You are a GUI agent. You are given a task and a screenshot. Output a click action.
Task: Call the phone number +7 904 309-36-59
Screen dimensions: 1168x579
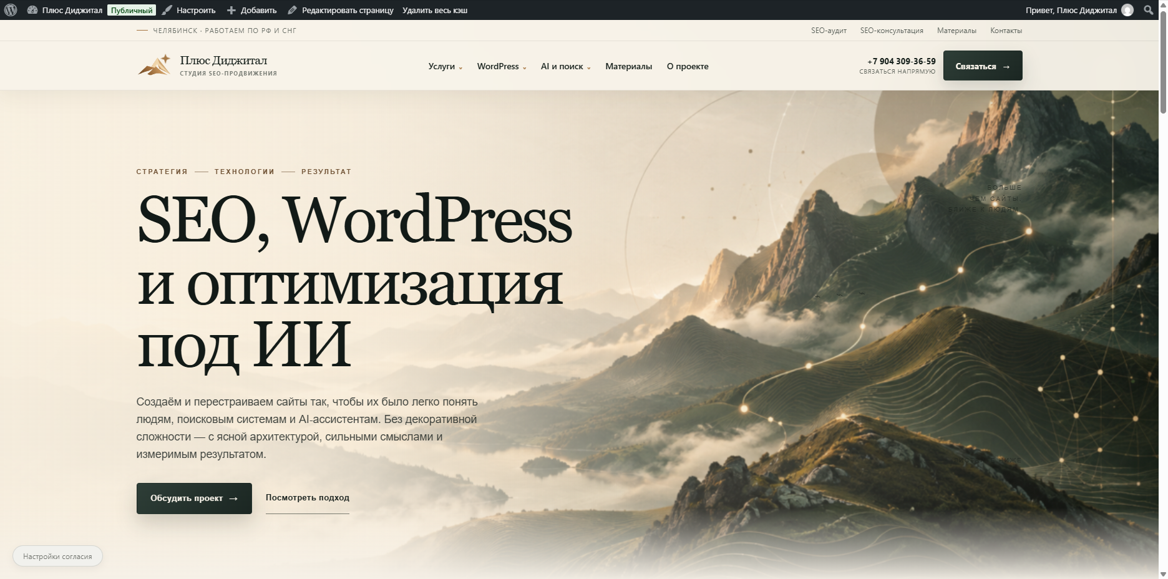pyautogui.click(x=902, y=61)
